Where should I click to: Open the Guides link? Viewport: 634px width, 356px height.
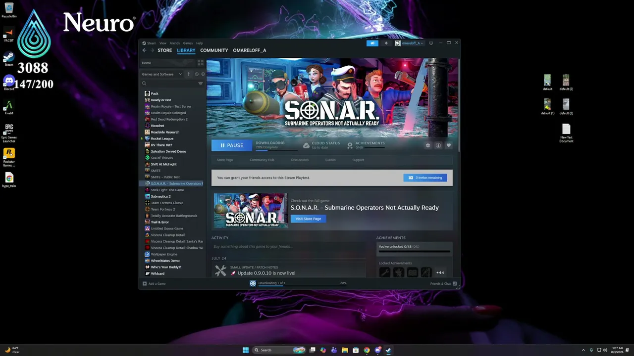point(330,160)
